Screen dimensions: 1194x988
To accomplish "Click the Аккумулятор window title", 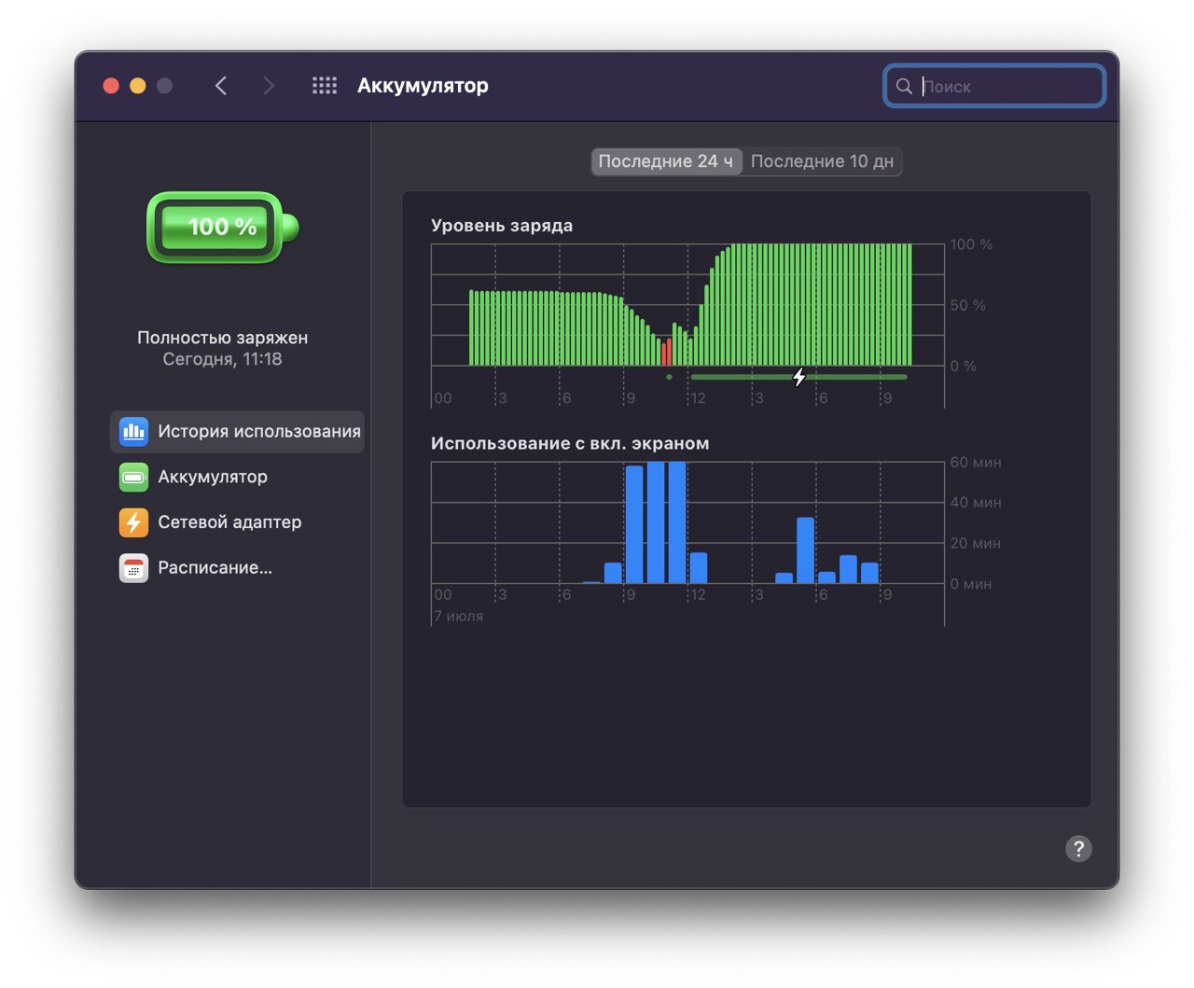I will [423, 86].
